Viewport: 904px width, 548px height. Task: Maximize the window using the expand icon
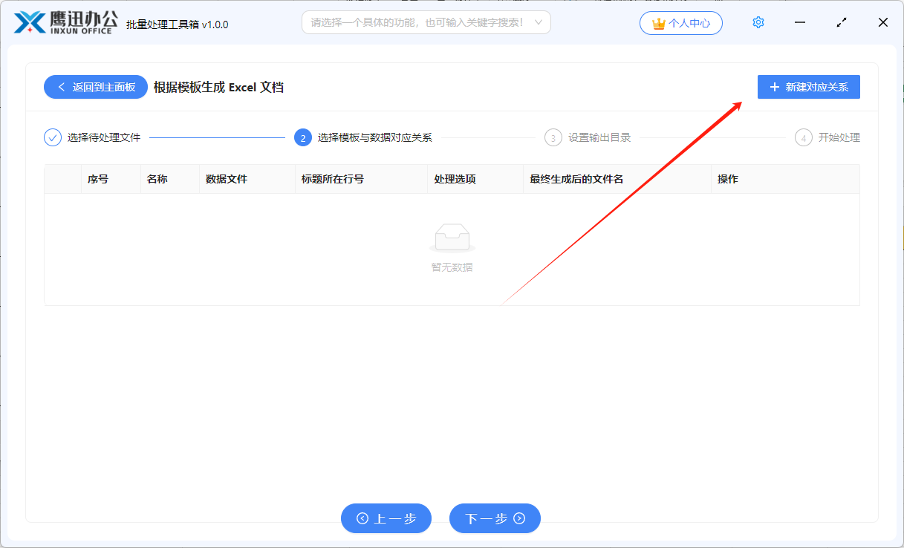coord(842,22)
